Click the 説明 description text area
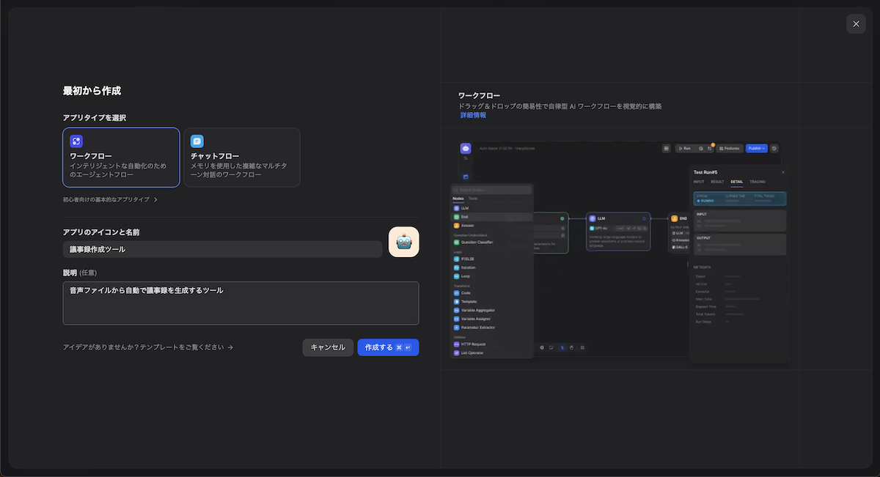Viewport: 880px width, 477px height. tap(241, 303)
